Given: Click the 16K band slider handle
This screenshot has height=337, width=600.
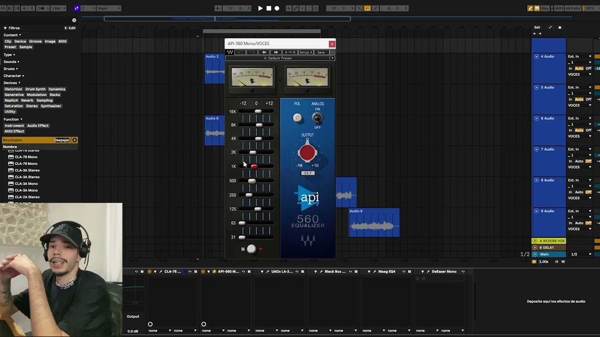Looking at the screenshot, I should pyautogui.click(x=258, y=111).
